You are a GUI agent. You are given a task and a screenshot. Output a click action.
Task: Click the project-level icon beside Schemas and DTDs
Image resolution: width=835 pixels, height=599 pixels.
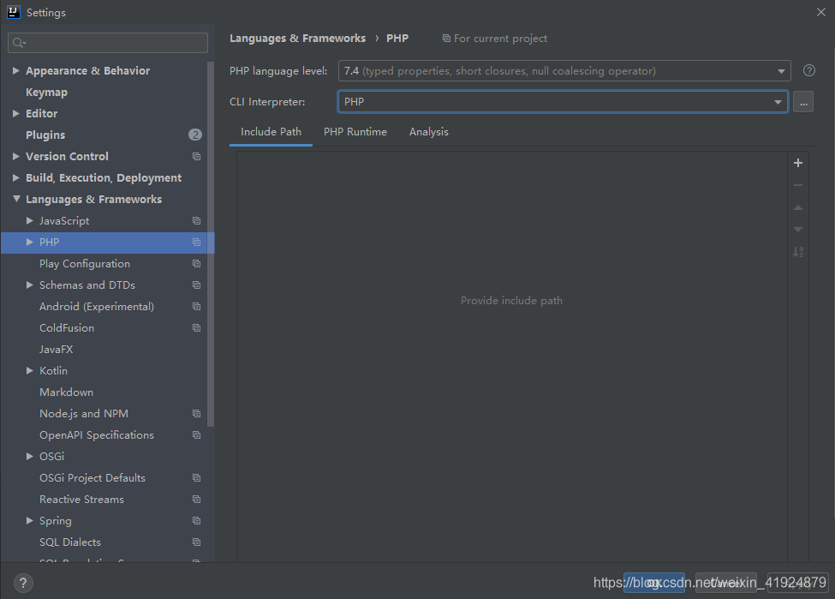pos(196,285)
